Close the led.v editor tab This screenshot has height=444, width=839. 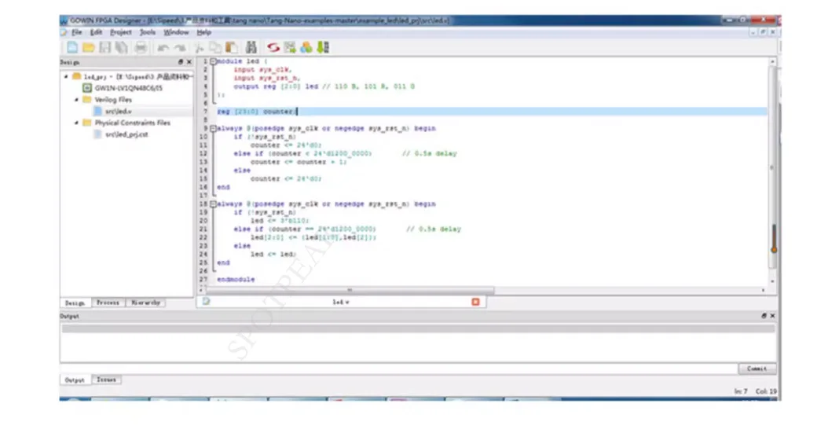point(475,302)
